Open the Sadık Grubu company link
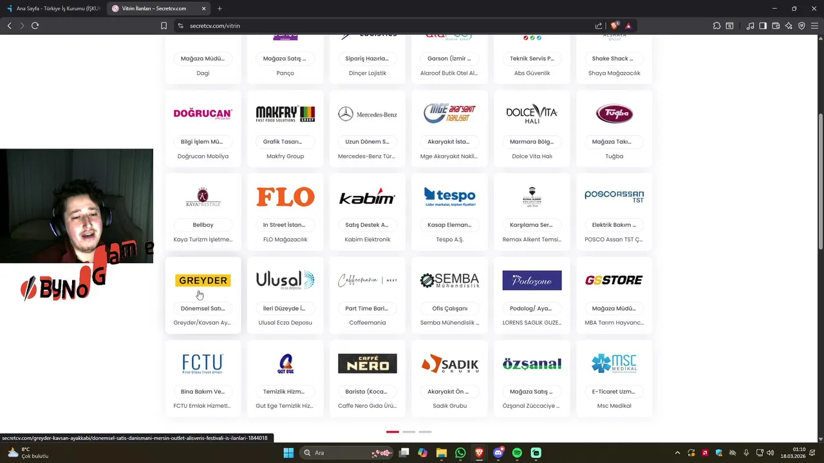Image resolution: width=824 pixels, height=463 pixels. click(x=450, y=406)
